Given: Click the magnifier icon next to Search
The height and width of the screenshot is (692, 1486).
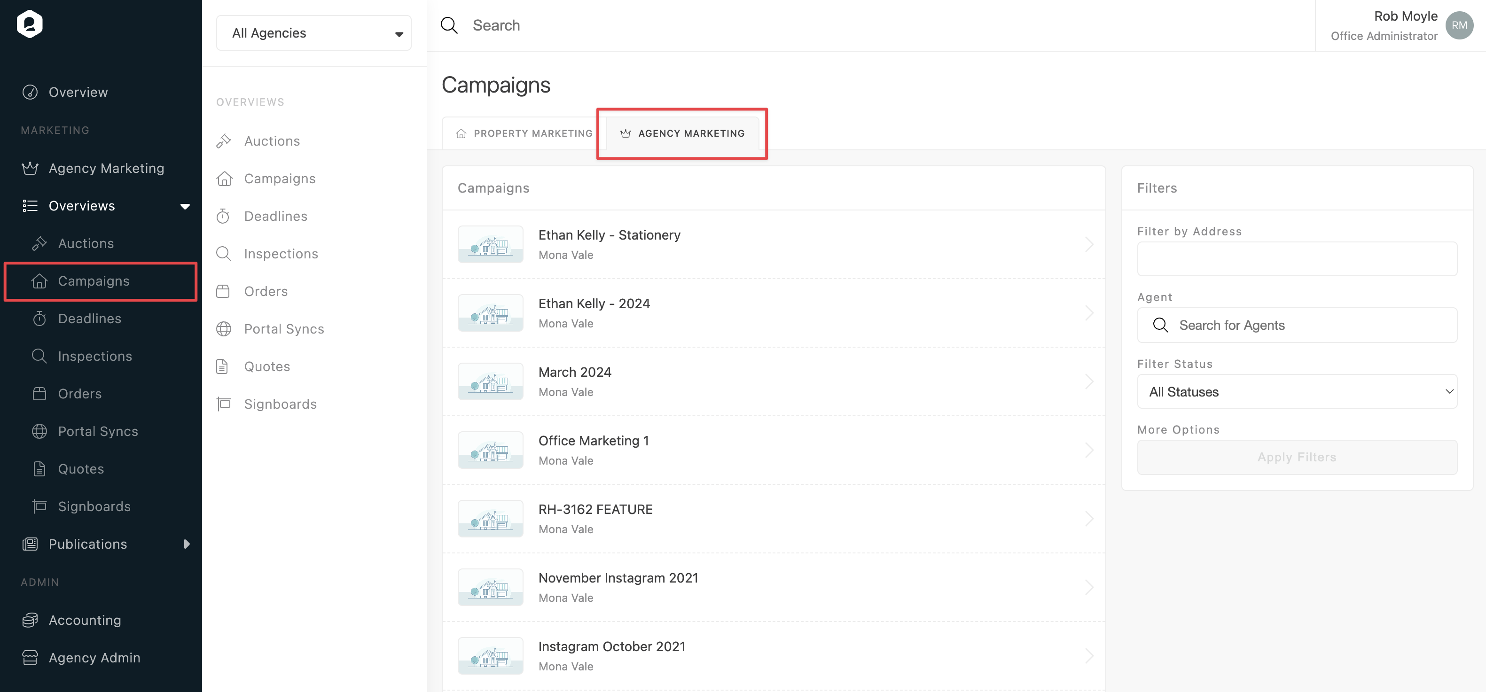Looking at the screenshot, I should tap(449, 25).
